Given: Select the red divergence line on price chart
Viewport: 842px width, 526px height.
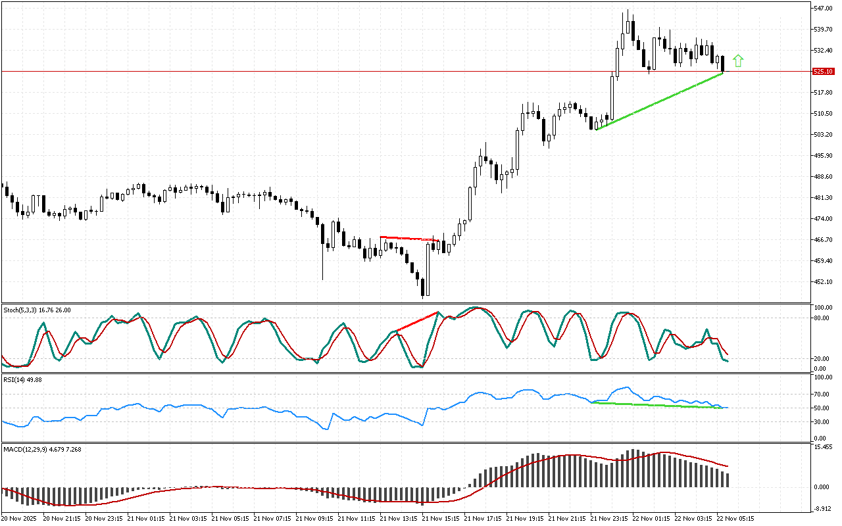Looking at the screenshot, I should 409,238.
